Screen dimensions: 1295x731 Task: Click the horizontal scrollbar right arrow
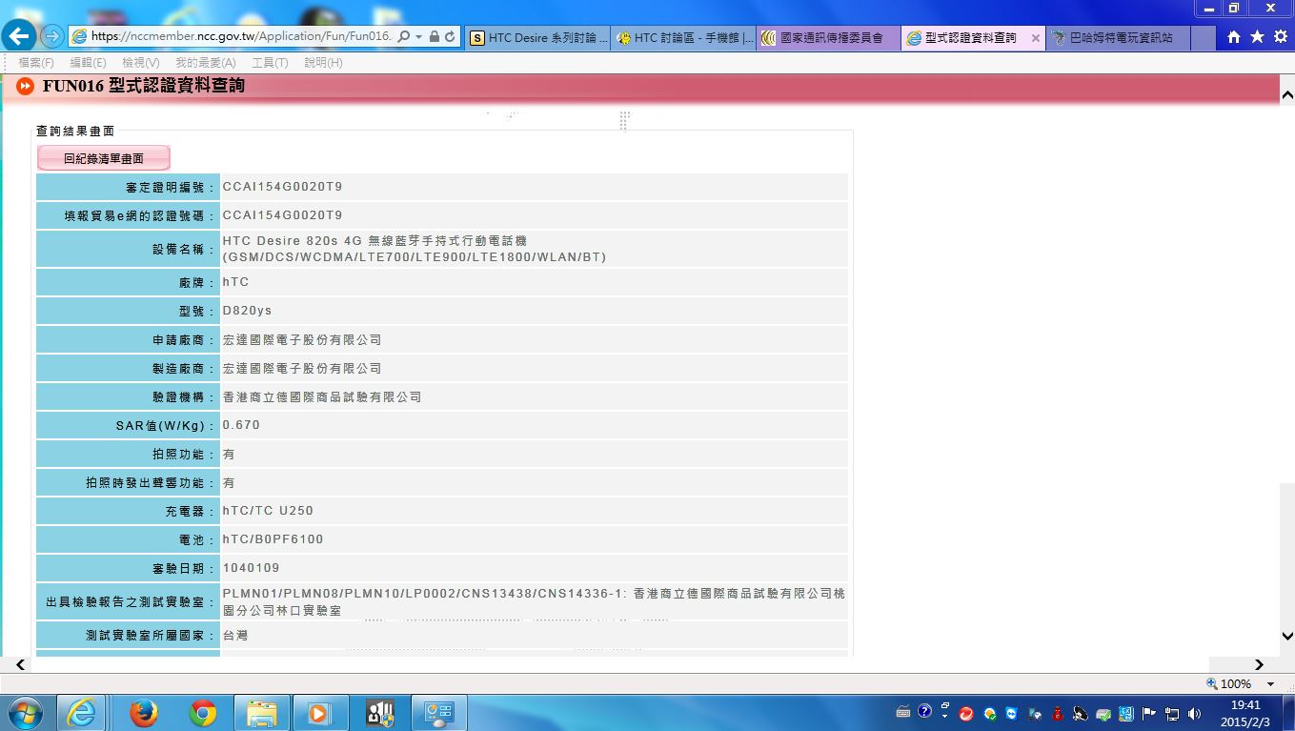(1259, 665)
